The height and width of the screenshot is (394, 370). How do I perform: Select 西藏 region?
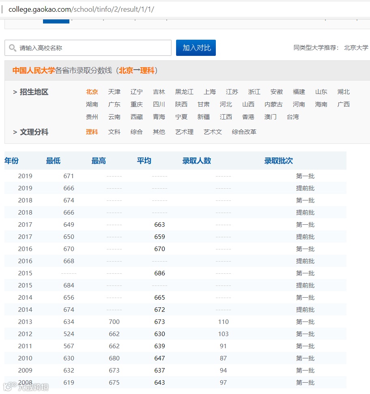pyautogui.click(x=137, y=117)
